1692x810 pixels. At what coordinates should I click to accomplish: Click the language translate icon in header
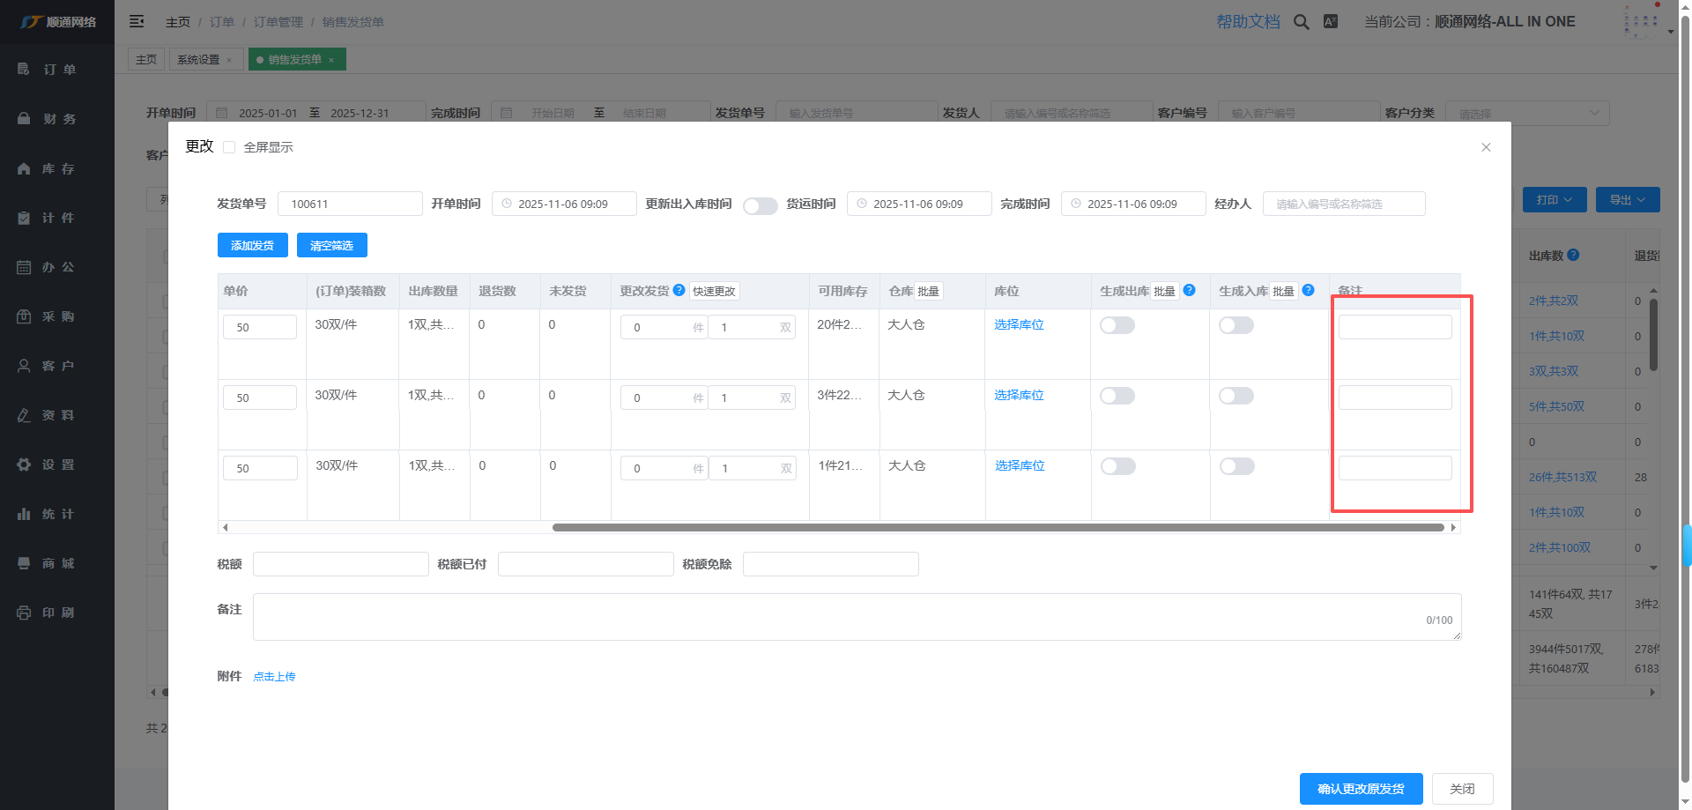pyautogui.click(x=1331, y=22)
